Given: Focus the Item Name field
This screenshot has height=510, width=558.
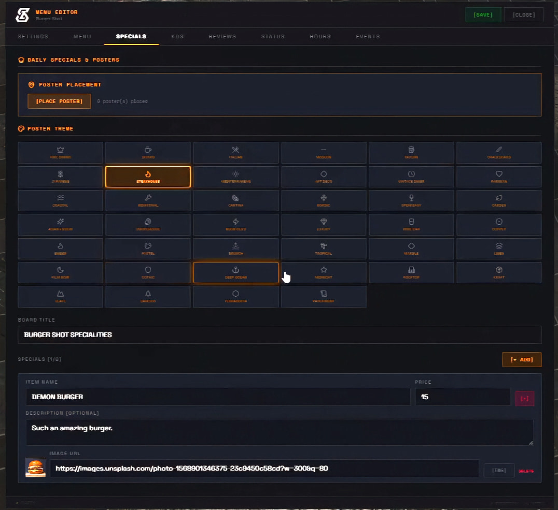Looking at the screenshot, I should point(218,397).
